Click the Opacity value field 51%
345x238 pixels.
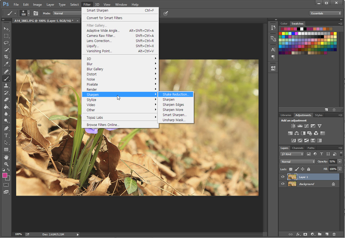[x=333, y=162]
